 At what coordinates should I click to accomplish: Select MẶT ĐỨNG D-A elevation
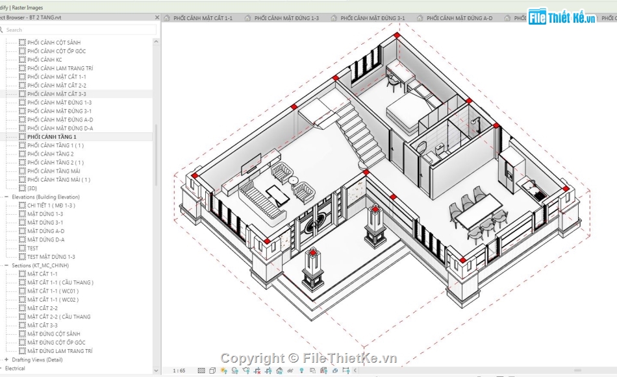(x=46, y=240)
